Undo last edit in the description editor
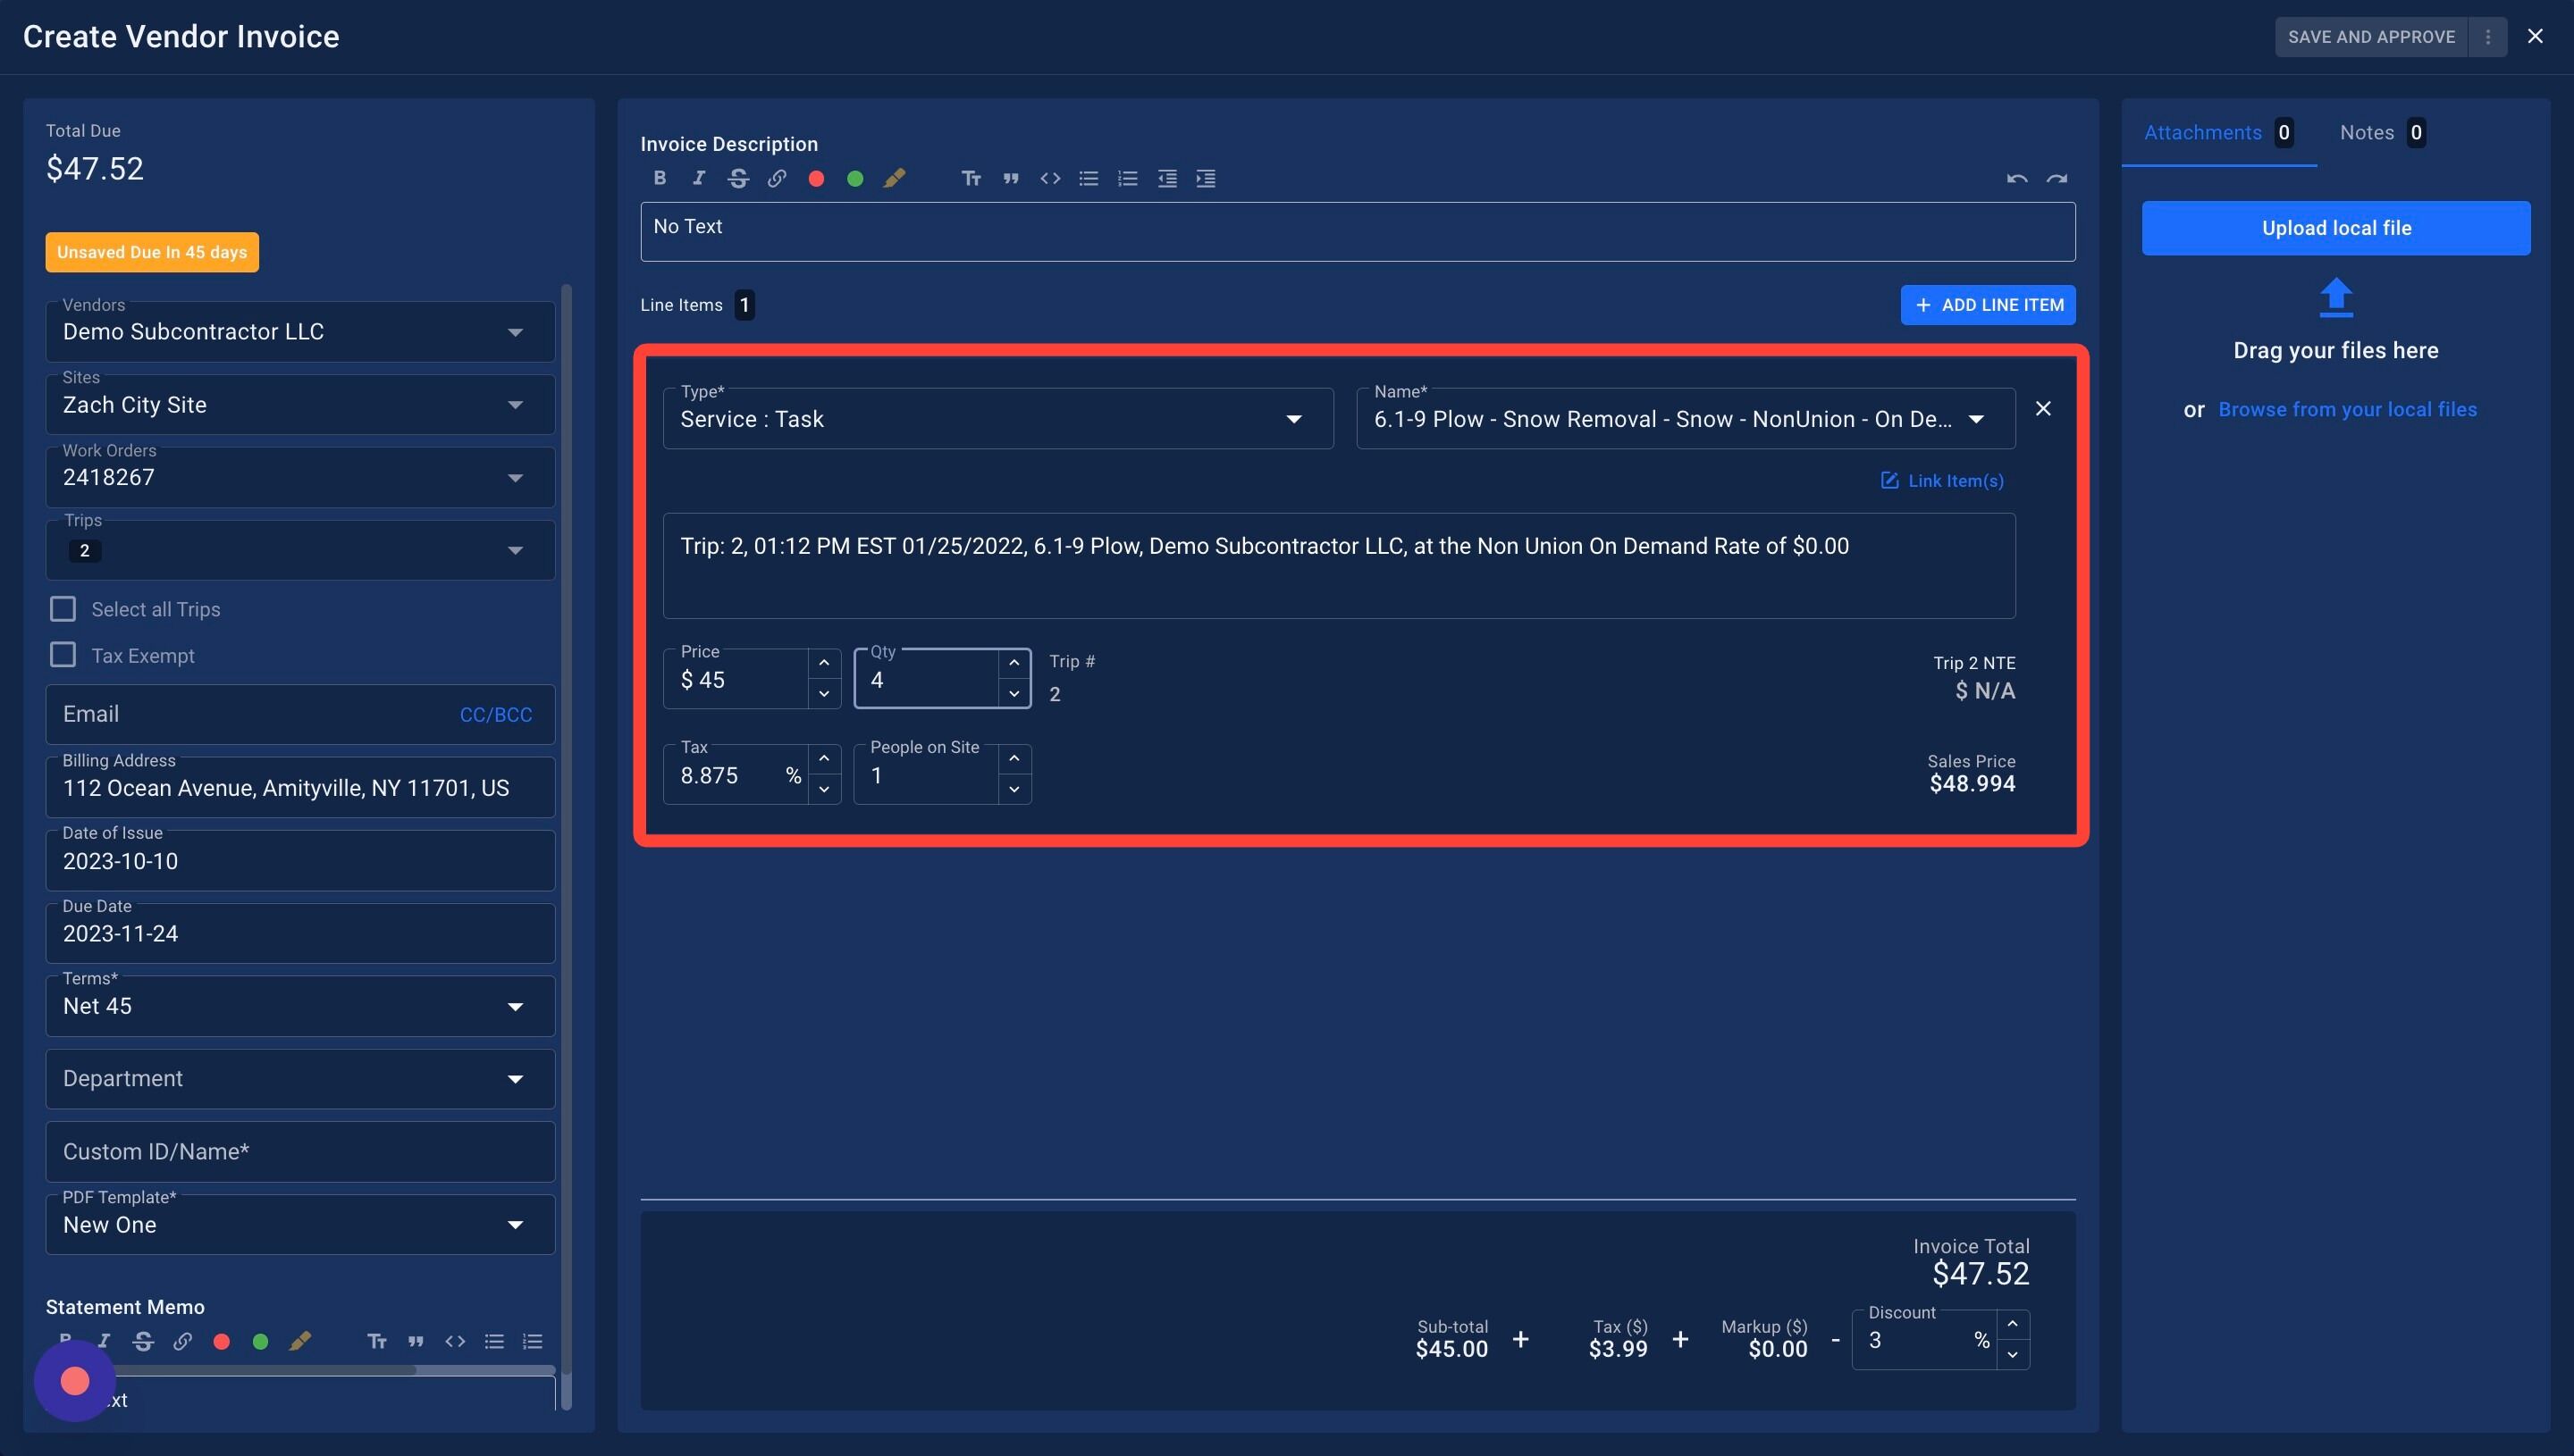The height and width of the screenshot is (1456, 2574). (2017, 178)
